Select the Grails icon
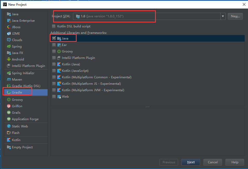 (9, 113)
